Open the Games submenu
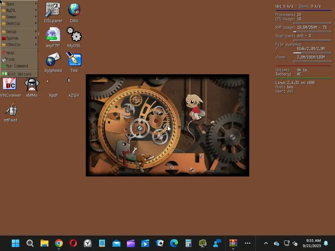 click(x=19, y=17)
